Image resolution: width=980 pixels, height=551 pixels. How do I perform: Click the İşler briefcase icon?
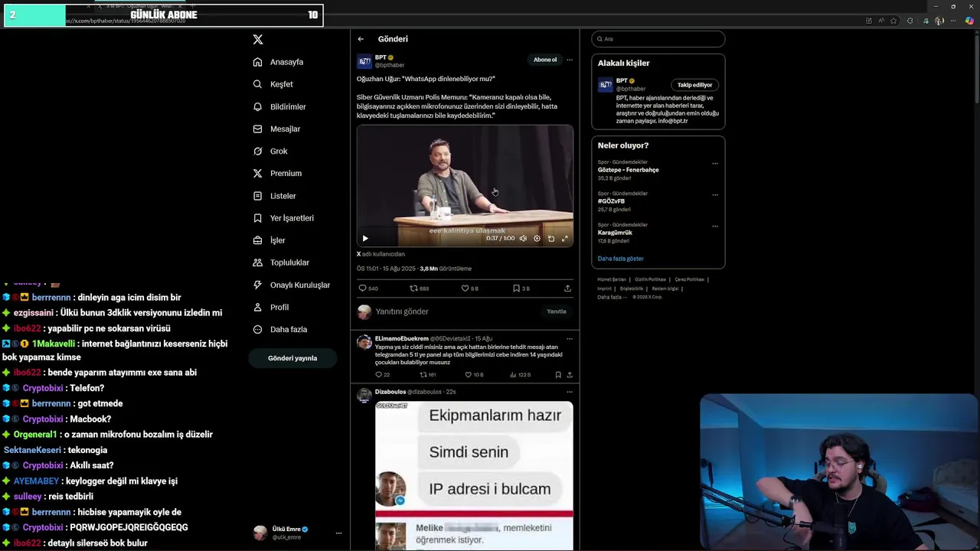(x=258, y=240)
